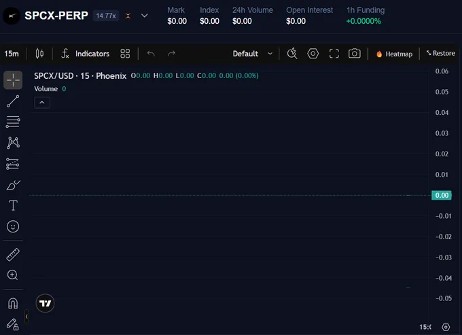Select the Text annotation tool
The image size is (462, 335).
(13, 205)
